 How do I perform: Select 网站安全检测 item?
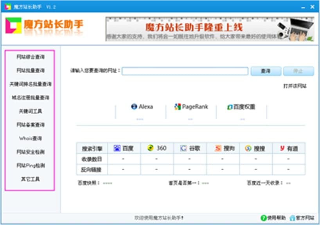[31, 152]
